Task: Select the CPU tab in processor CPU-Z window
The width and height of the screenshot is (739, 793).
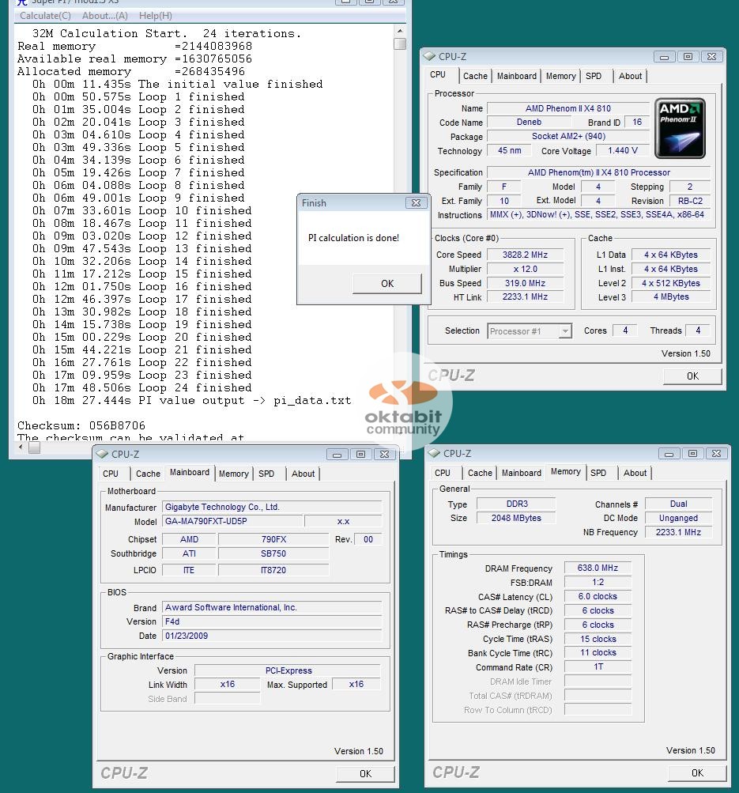Action: click(x=438, y=75)
